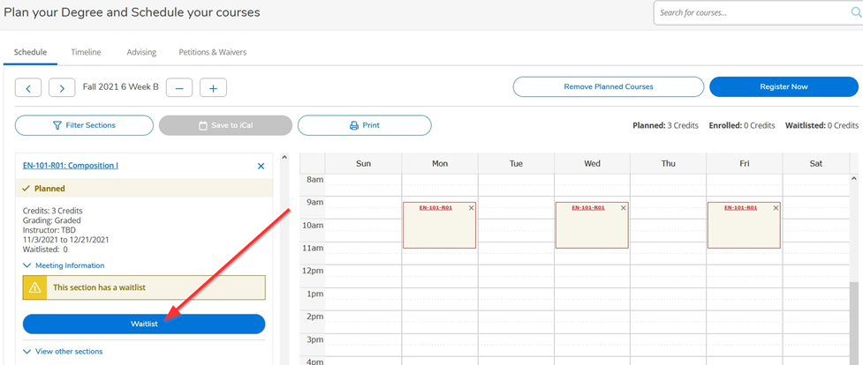
Task: Click the plus zoom-in button
Action: coord(213,87)
